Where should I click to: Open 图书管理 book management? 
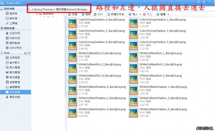(x=13, y=72)
